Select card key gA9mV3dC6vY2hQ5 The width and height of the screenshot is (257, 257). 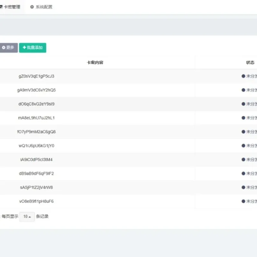36,90
